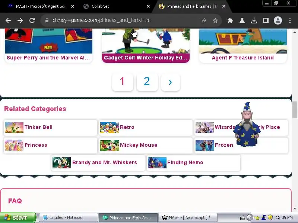Switch to Untitled - Notepad taskbar item
This screenshot has width=298, height=223.
(x=69, y=217)
